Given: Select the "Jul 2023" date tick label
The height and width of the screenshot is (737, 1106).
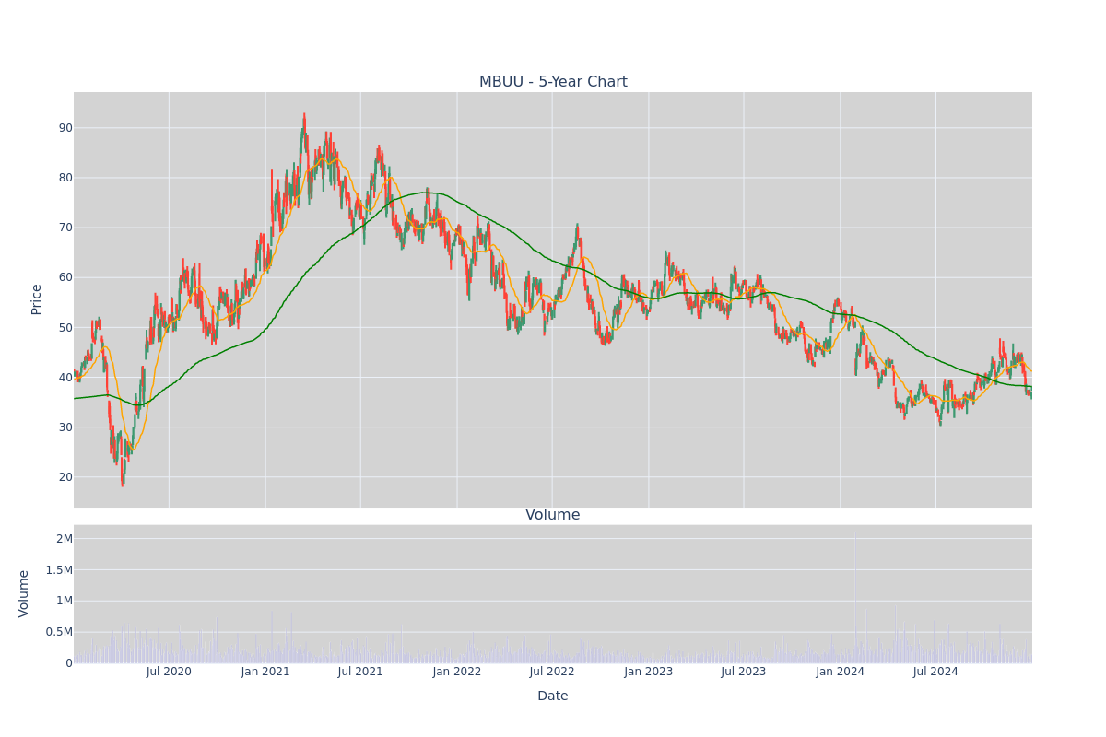Looking at the screenshot, I should point(744,672).
